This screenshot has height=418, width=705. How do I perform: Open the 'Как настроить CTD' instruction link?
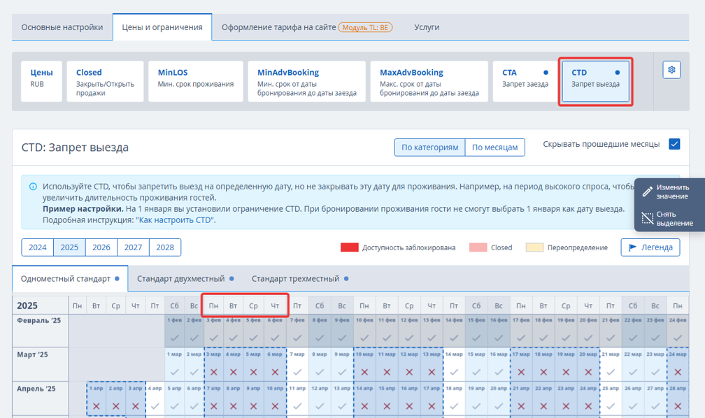click(x=175, y=220)
